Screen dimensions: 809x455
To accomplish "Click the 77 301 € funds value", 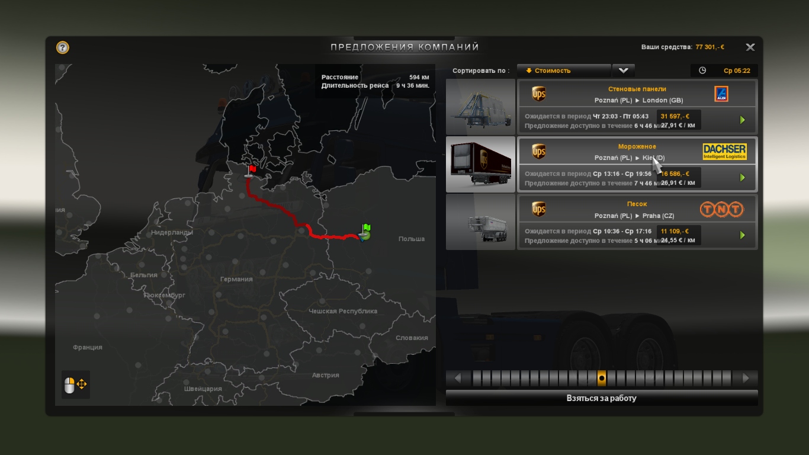I will pos(710,47).
